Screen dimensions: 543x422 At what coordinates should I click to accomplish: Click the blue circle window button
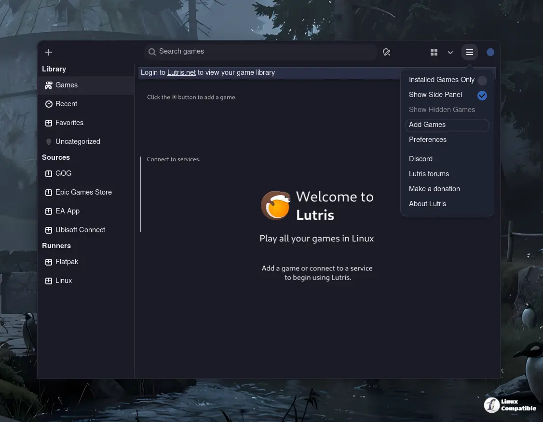tap(490, 52)
